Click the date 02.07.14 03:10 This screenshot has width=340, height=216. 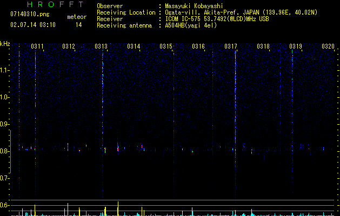[x=33, y=25]
